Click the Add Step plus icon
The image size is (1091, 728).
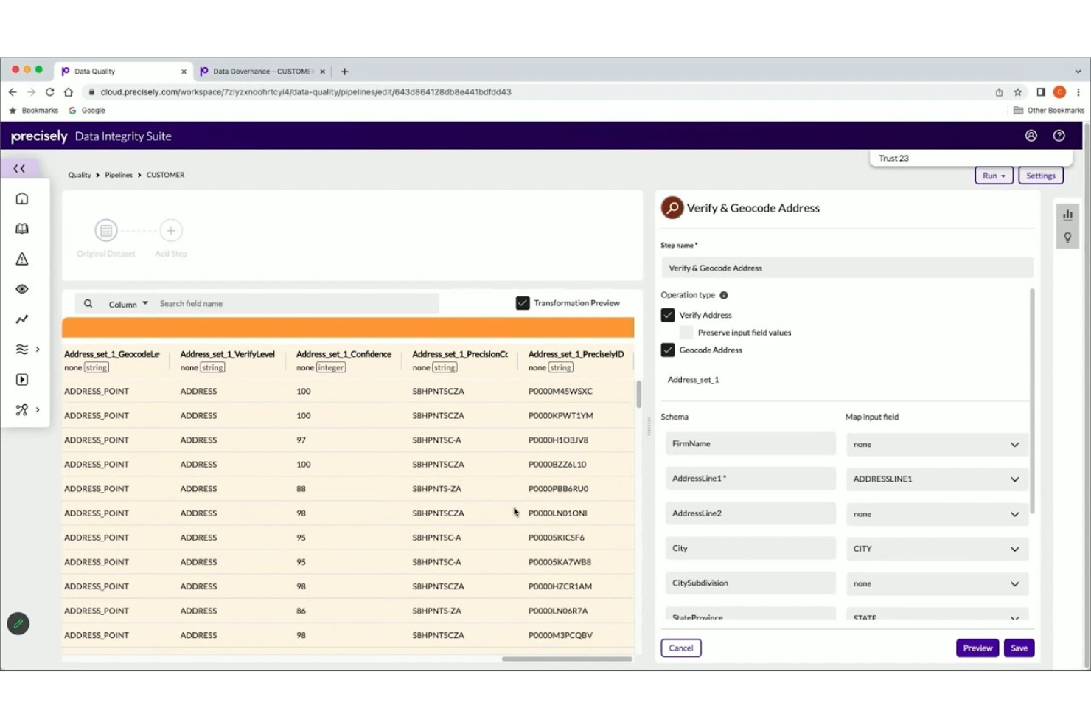pyautogui.click(x=171, y=231)
